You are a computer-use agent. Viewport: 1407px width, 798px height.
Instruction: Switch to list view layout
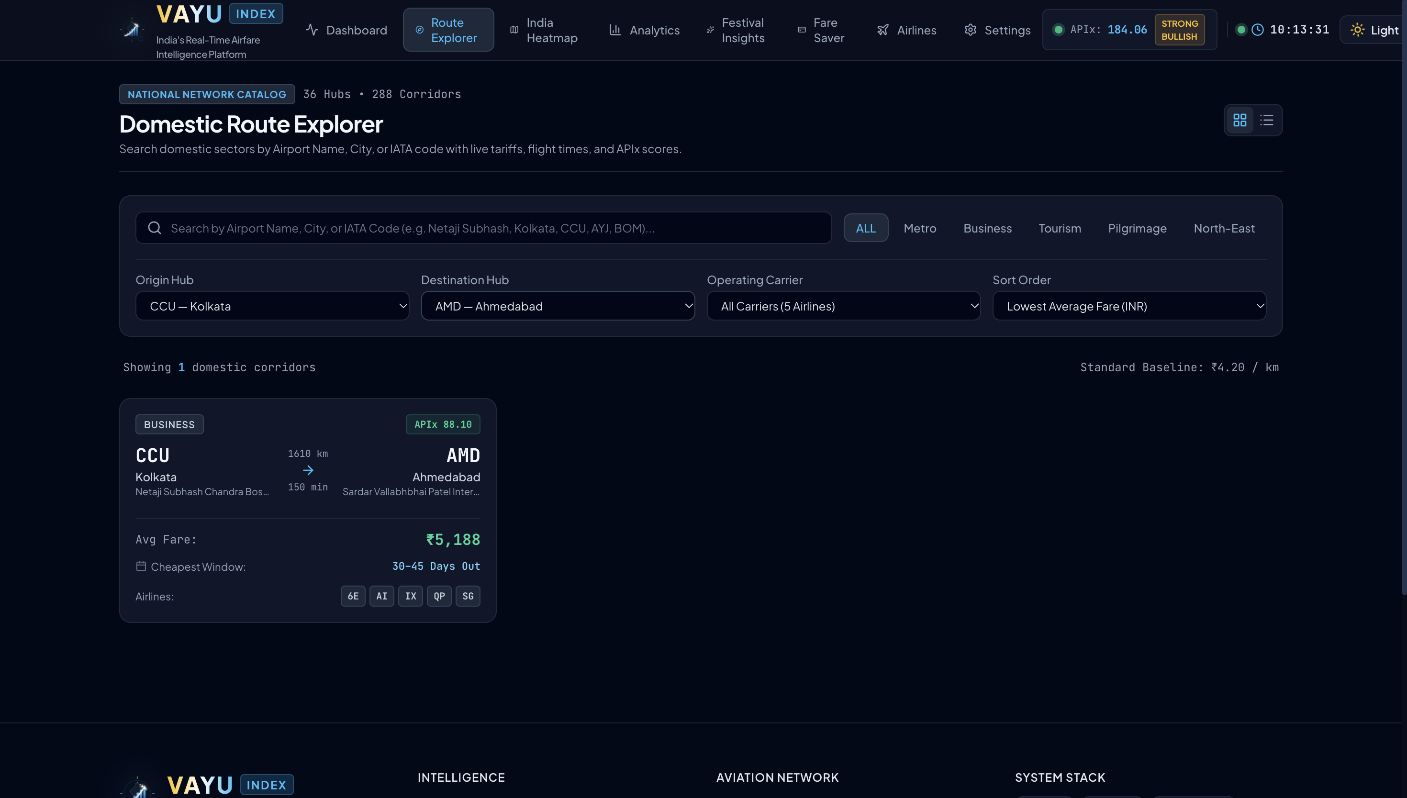[x=1267, y=120]
